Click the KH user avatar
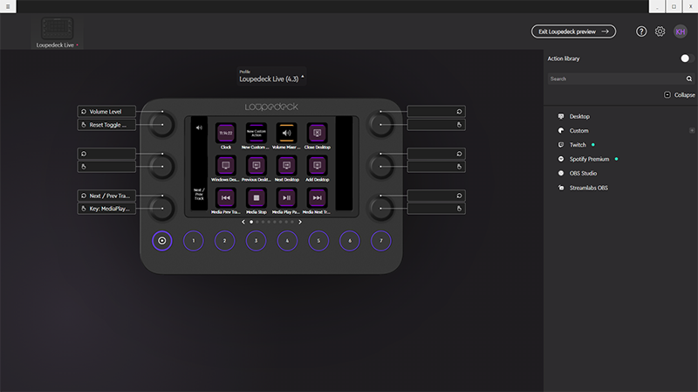The height and width of the screenshot is (392, 698). pos(681,31)
